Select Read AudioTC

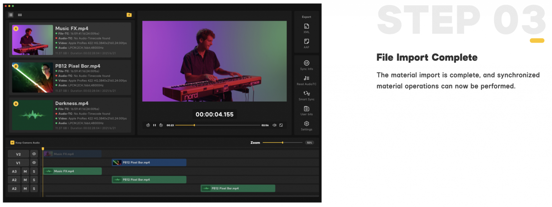[x=306, y=80]
